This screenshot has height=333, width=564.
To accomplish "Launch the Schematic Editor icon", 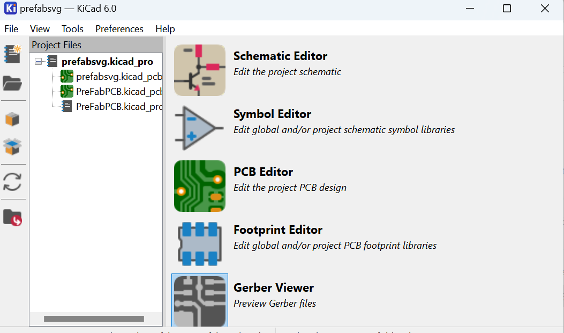I will coord(200,70).
